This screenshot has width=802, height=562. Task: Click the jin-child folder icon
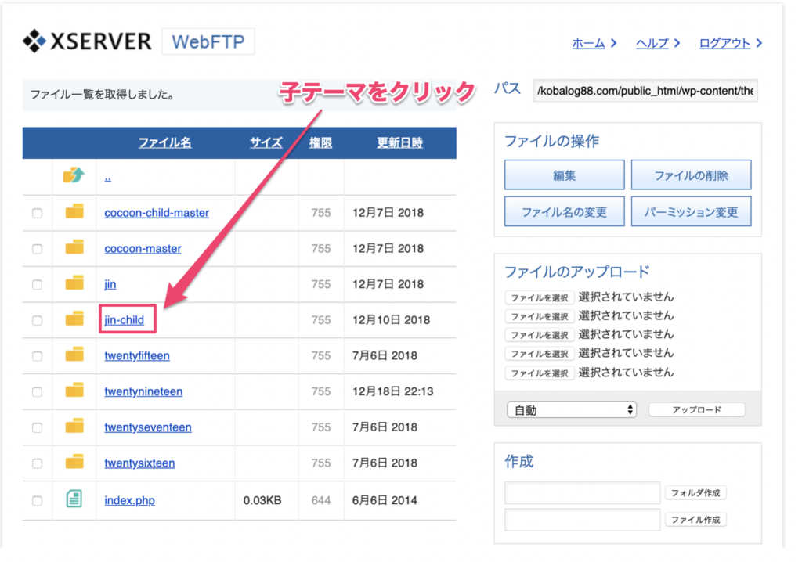tap(74, 319)
